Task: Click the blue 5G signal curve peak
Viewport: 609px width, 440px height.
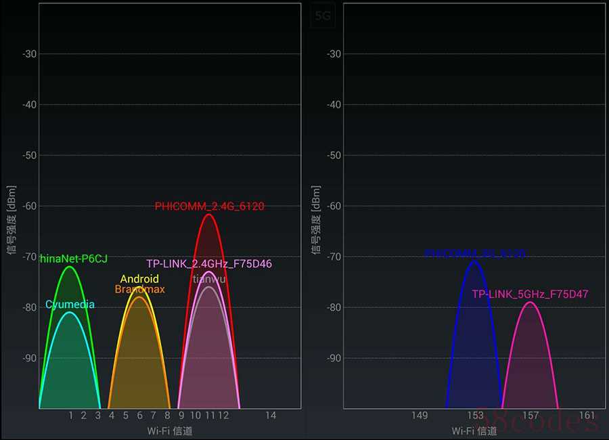Action: click(474, 261)
